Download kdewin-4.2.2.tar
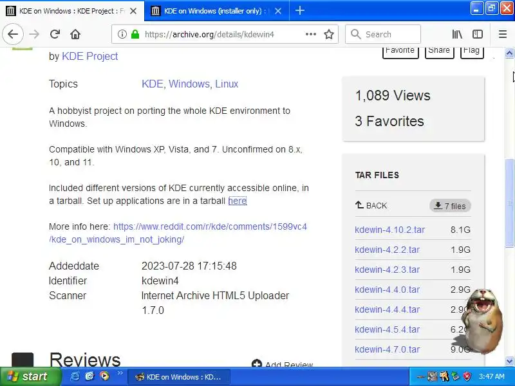Image resolution: width=515 pixels, height=386 pixels. coord(387,250)
